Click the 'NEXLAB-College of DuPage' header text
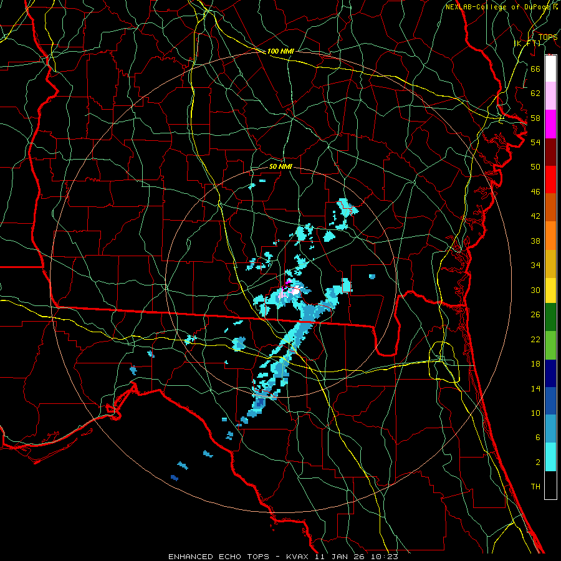The width and height of the screenshot is (561, 561). (x=499, y=7)
